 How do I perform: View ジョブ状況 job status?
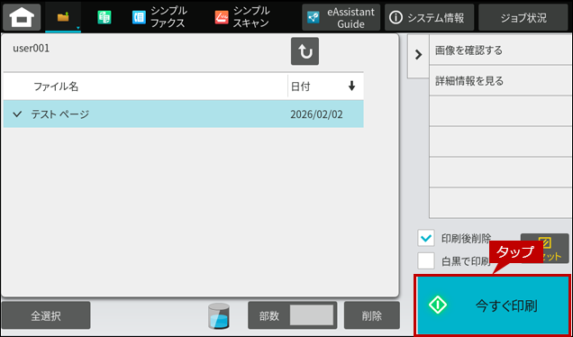[x=523, y=17]
